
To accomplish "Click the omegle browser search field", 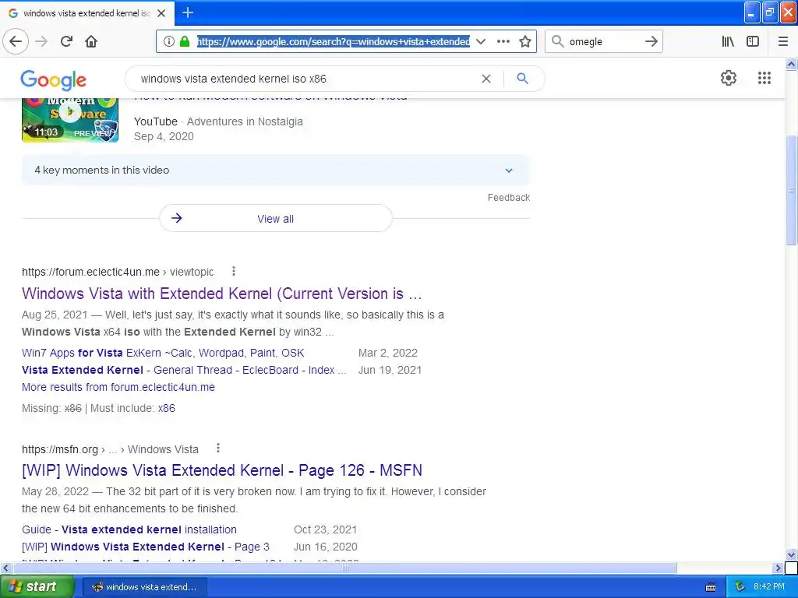I will click(x=603, y=41).
